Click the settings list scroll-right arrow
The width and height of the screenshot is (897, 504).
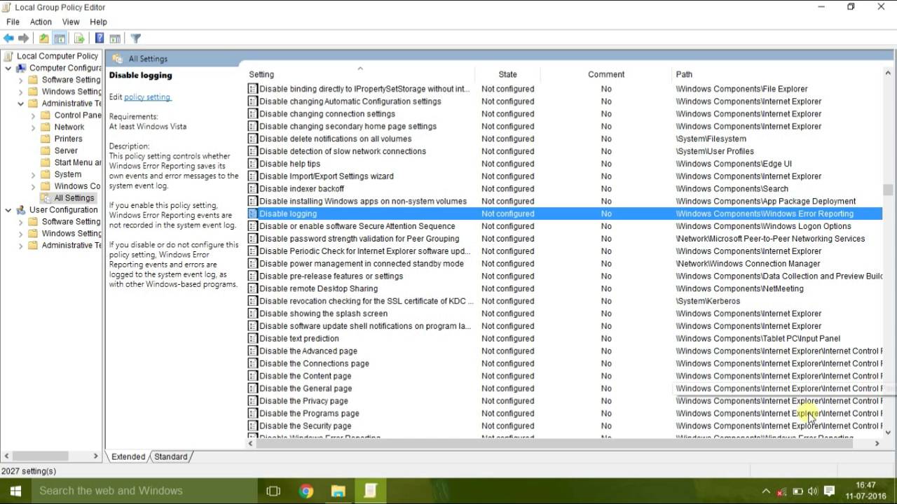coord(877,443)
